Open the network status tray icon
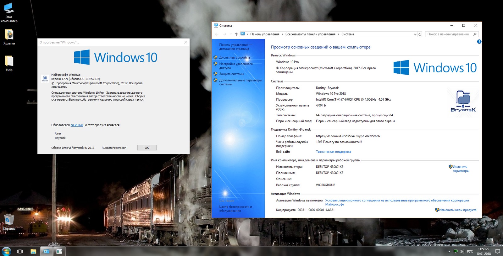Viewport: 503px width, 256px height. point(456,251)
